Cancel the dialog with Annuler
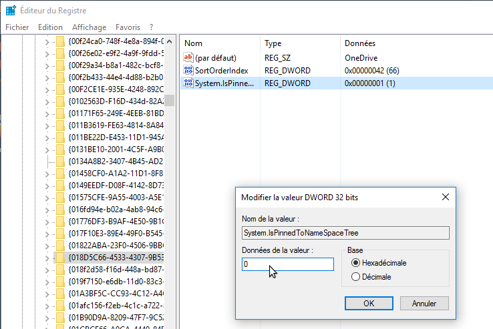 (424, 303)
